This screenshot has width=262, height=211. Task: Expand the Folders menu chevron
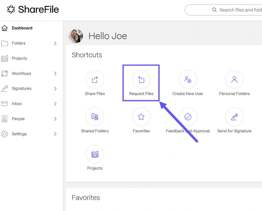pyautogui.click(x=55, y=43)
